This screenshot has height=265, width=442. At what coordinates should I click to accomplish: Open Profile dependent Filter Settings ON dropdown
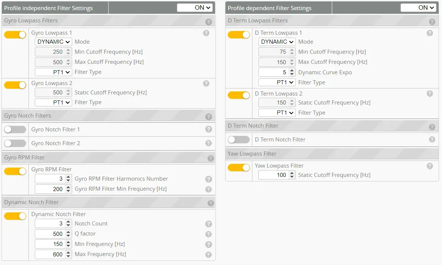click(x=418, y=7)
